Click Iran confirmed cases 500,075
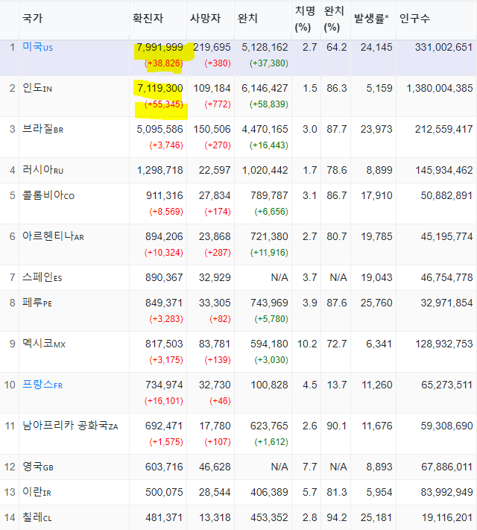This screenshot has width=477, height=530. pos(164,492)
